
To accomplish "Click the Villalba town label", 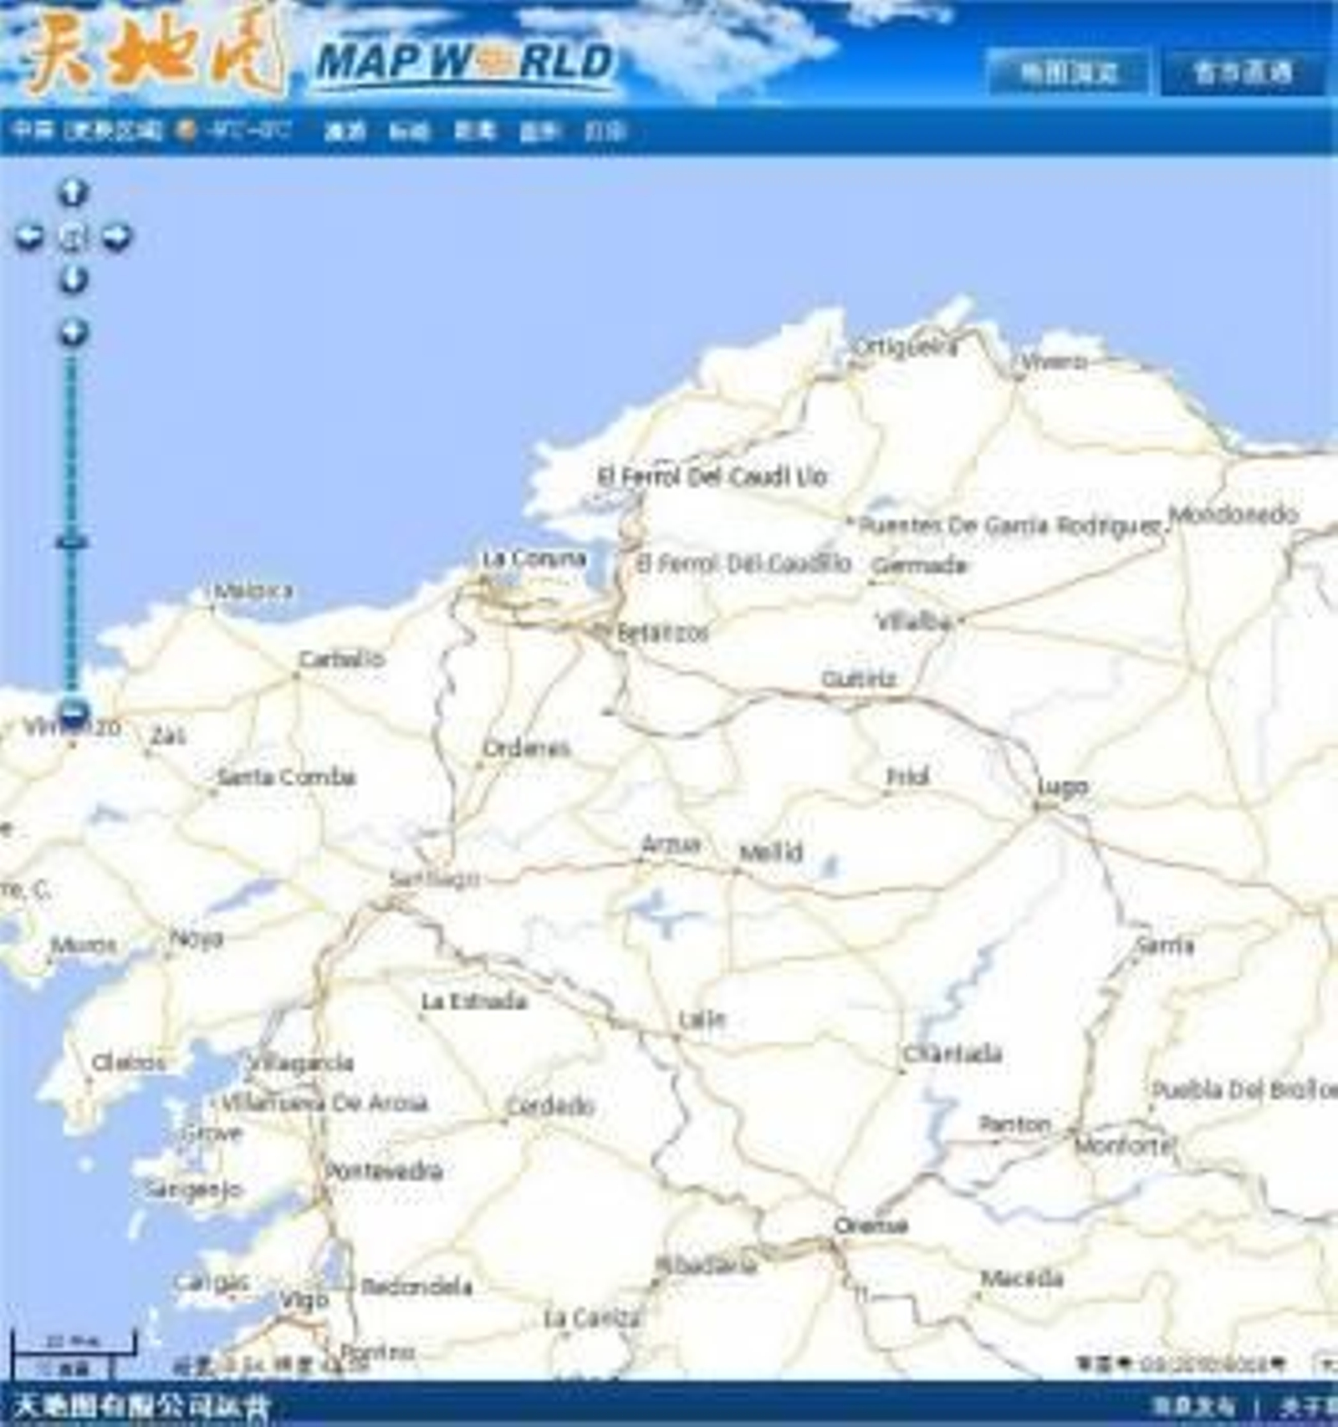I will coord(914,621).
